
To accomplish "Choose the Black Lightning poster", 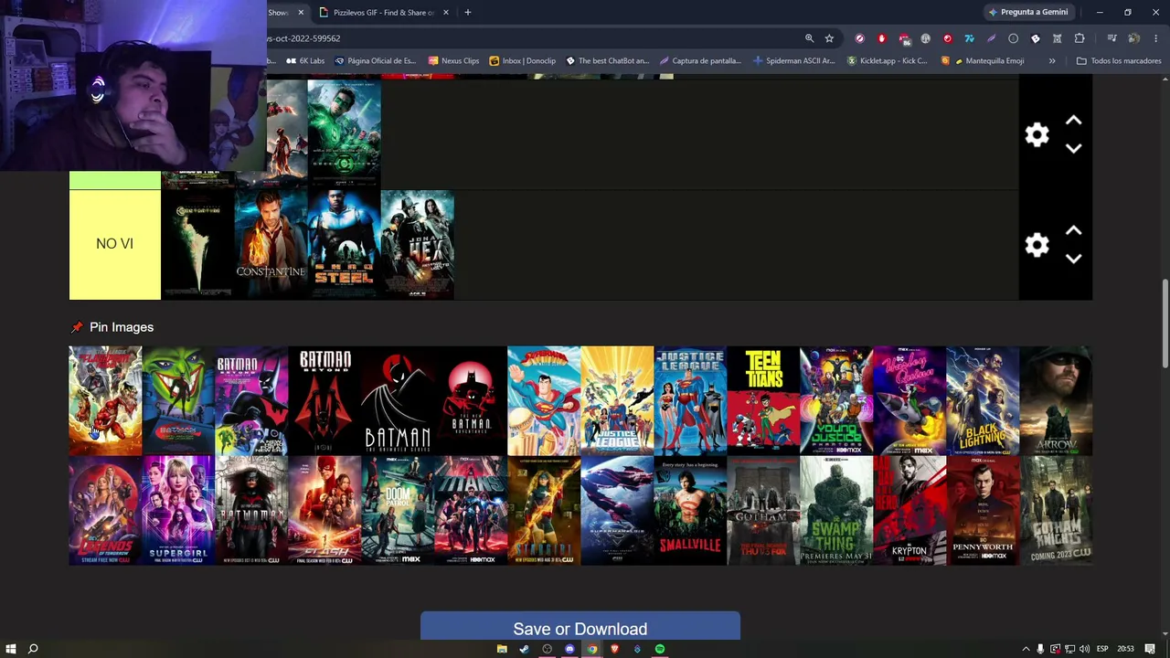I will point(983,400).
